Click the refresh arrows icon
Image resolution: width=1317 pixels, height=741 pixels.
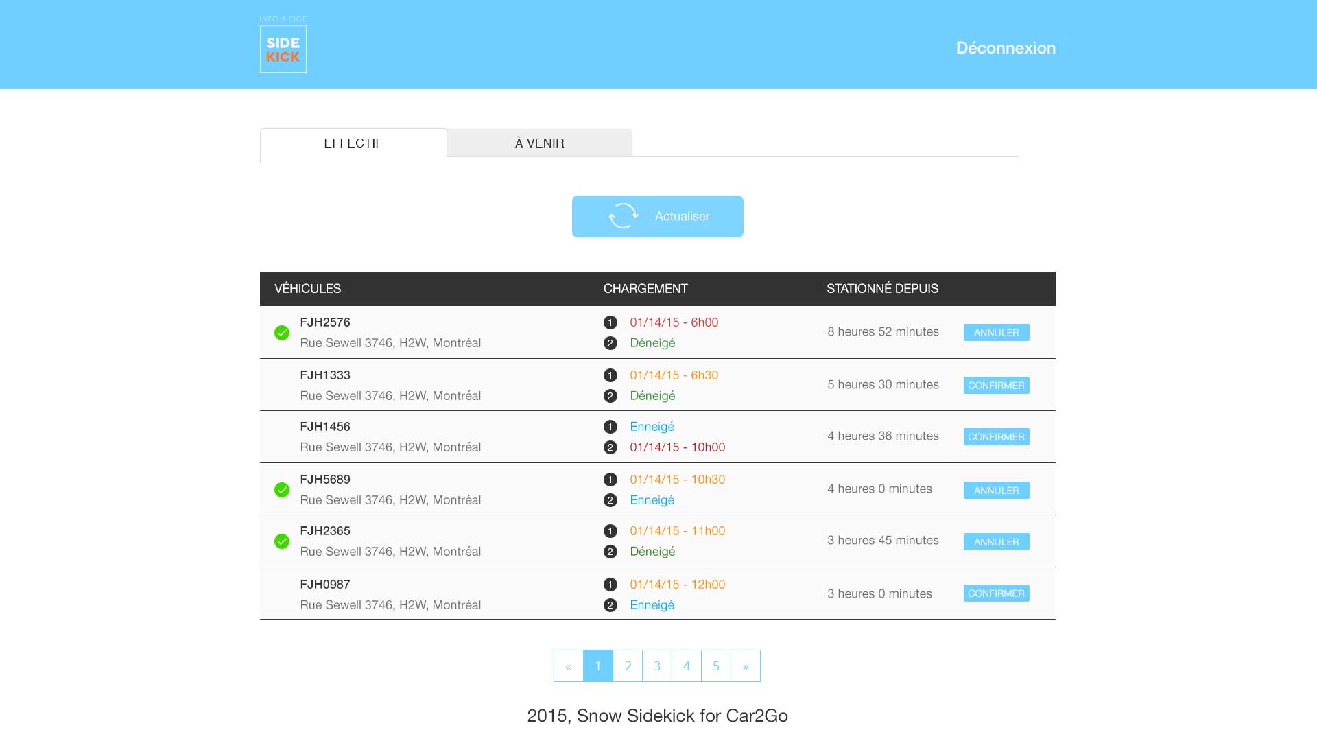(x=623, y=216)
